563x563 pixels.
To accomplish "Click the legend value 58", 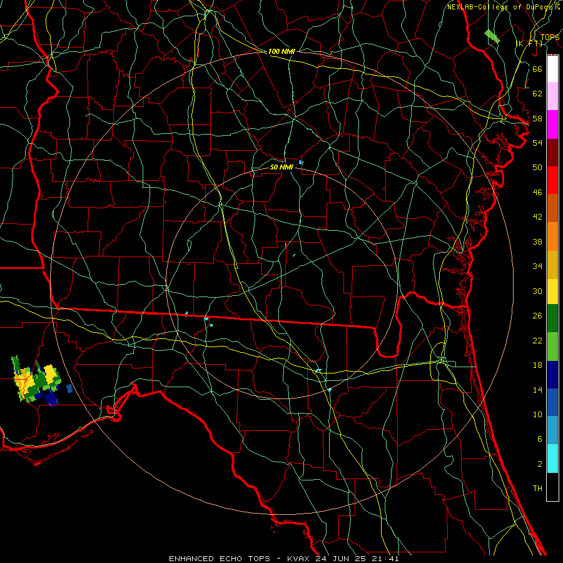I will pyautogui.click(x=537, y=118).
